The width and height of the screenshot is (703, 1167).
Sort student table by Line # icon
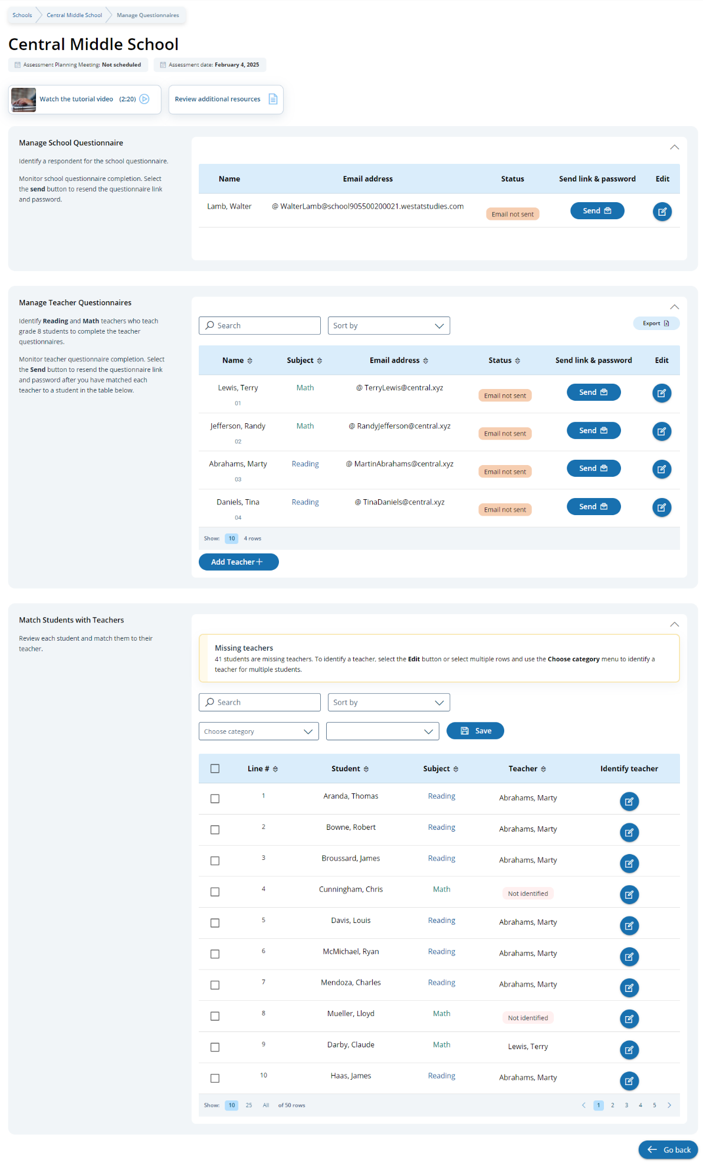click(275, 769)
